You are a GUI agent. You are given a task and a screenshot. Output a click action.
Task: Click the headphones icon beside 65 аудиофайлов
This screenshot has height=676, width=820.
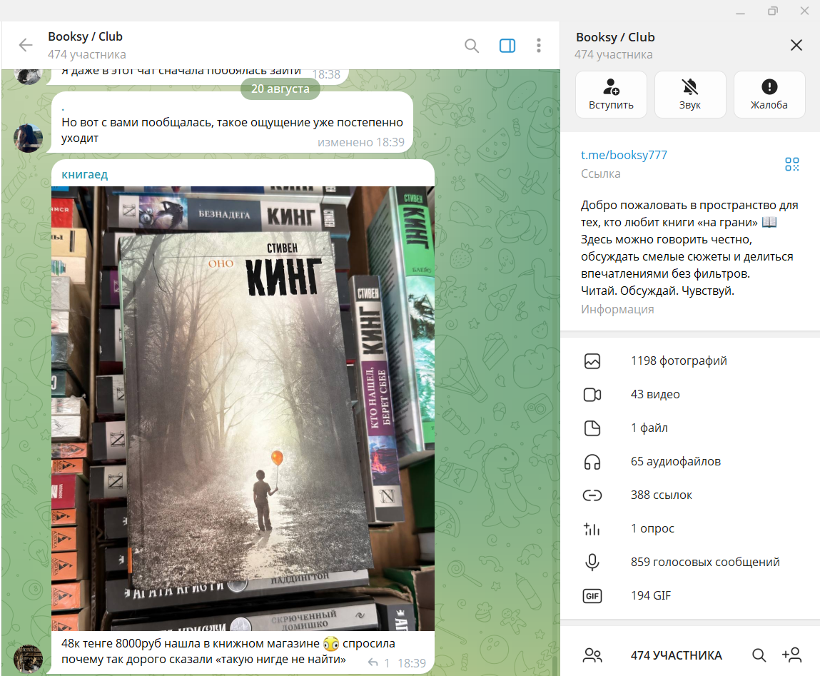592,462
